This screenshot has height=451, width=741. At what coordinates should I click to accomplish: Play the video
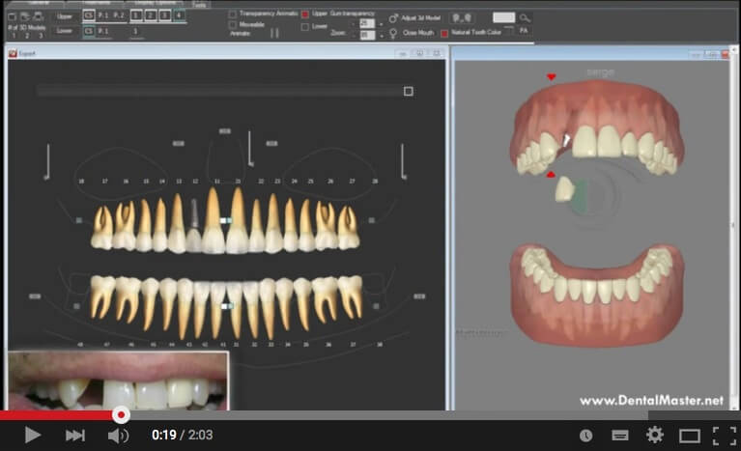pyautogui.click(x=32, y=436)
